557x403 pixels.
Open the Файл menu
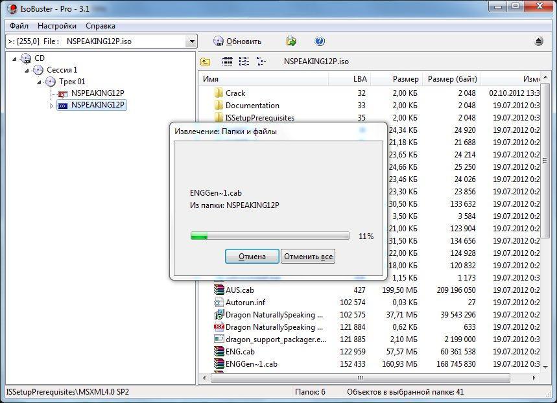pyautogui.click(x=19, y=26)
